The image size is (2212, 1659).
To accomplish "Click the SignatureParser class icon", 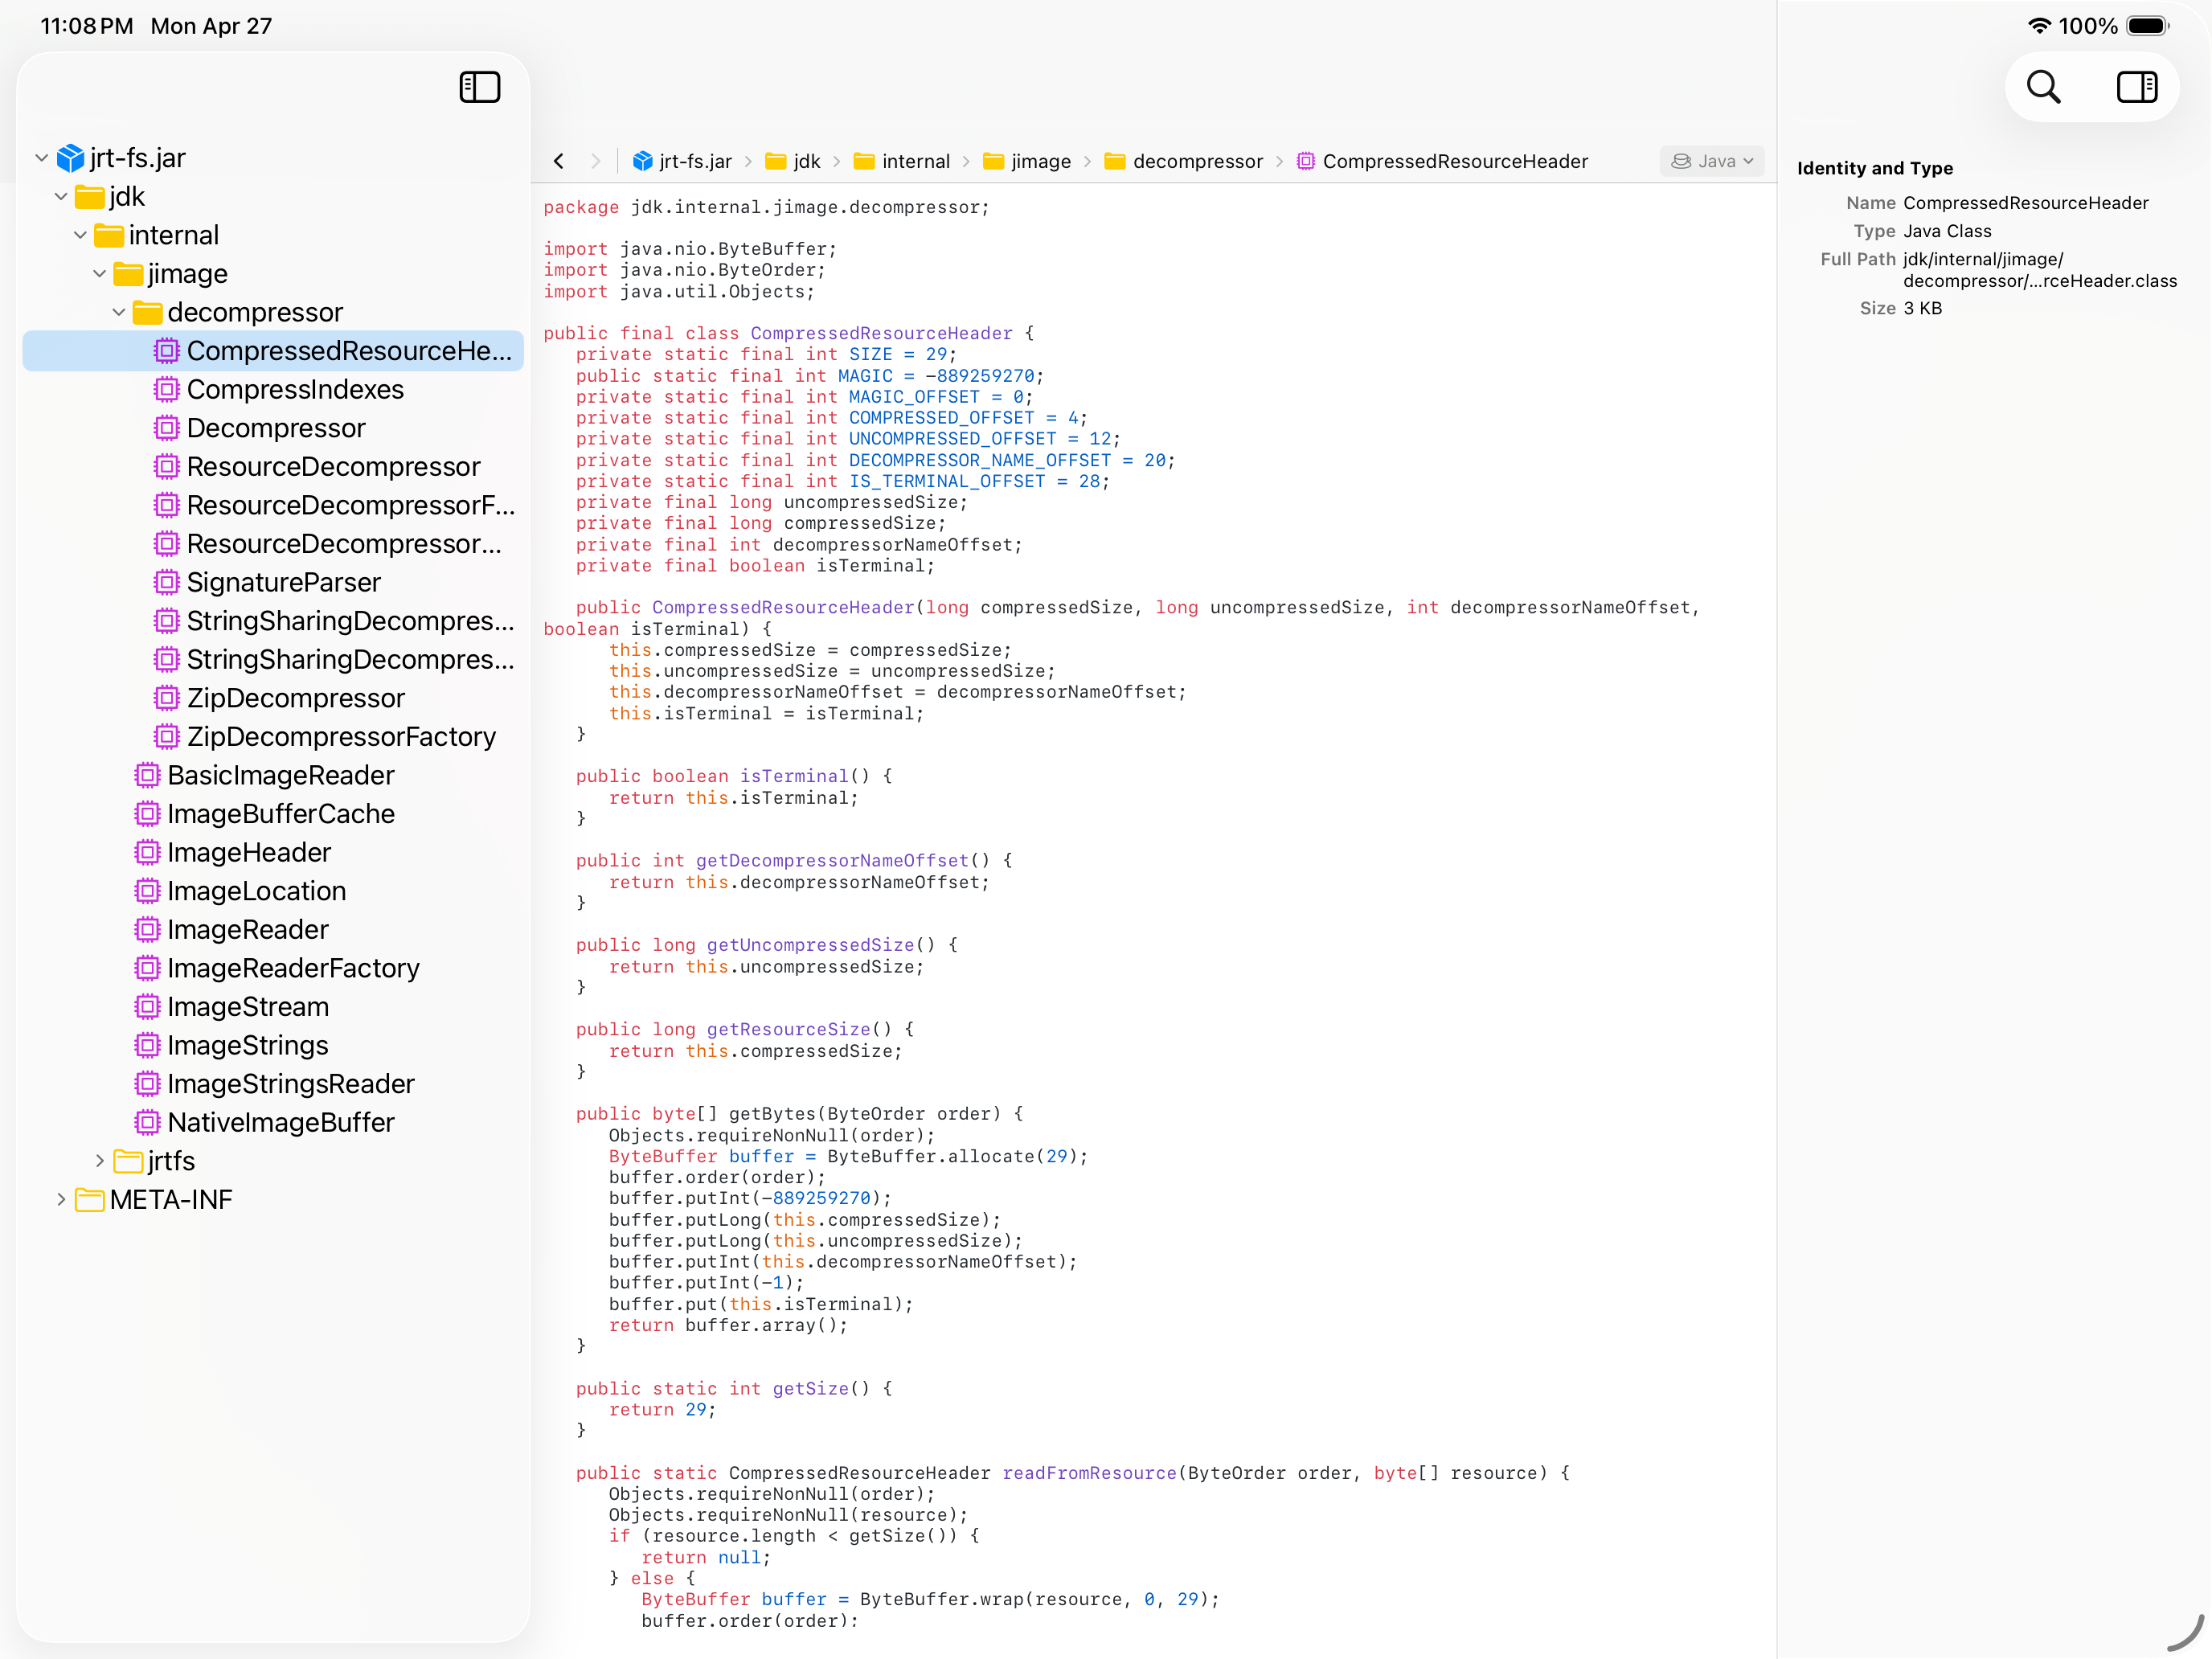I will coord(166,582).
